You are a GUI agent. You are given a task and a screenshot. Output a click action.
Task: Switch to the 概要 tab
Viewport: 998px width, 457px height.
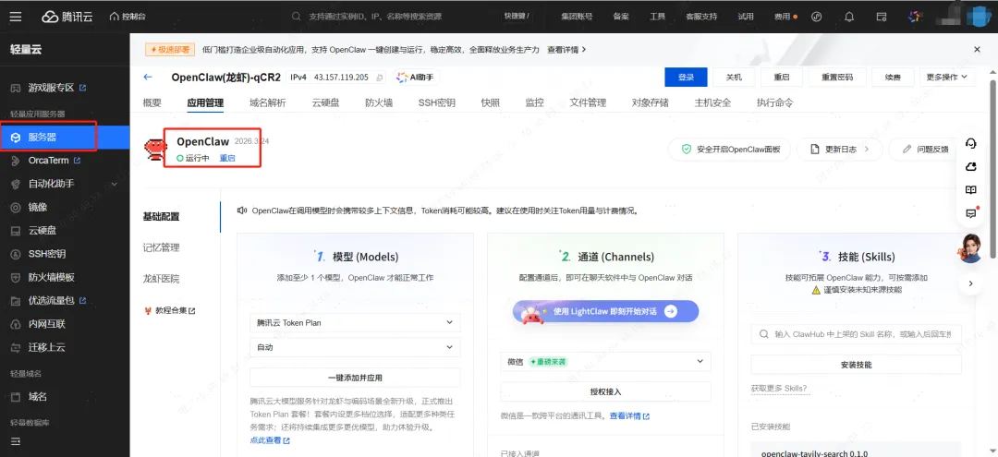click(x=152, y=102)
